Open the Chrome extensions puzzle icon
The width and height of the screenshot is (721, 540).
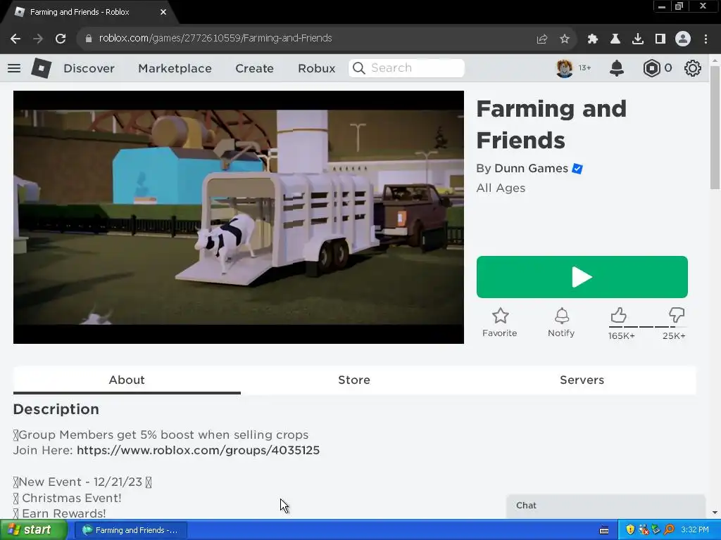point(593,39)
